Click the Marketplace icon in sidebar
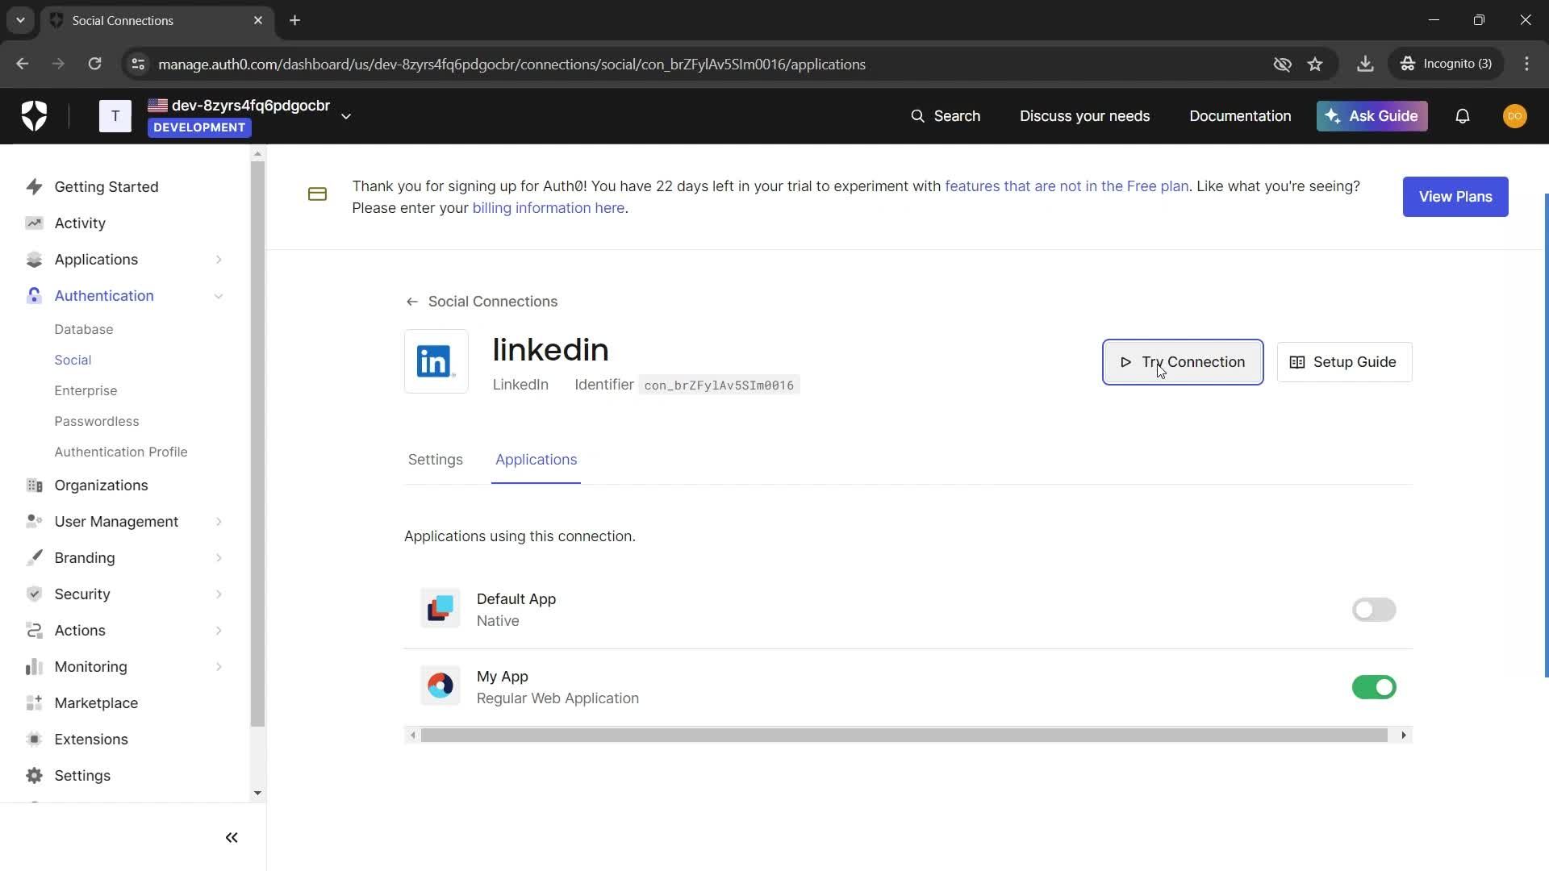This screenshot has width=1549, height=871. pos(34,703)
